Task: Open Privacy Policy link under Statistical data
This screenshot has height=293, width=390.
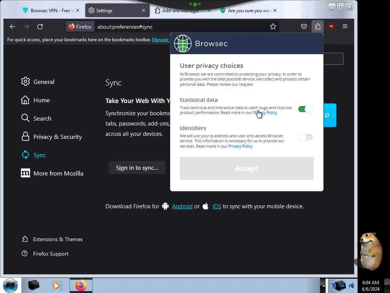Action: click(265, 113)
